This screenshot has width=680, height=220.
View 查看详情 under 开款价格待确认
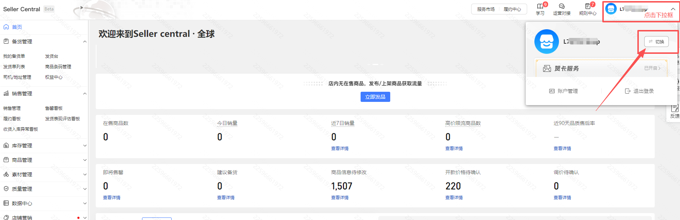pos(454,198)
